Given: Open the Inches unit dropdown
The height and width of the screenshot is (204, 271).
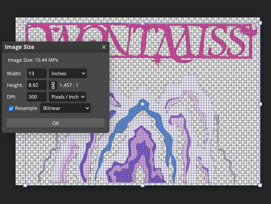Looking at the screenshot, I should tap(68, 73).
